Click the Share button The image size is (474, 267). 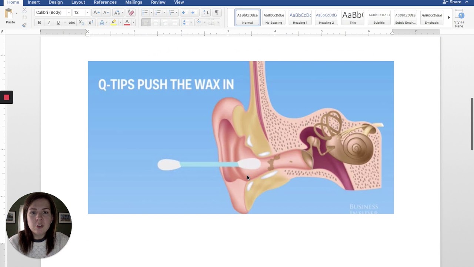pyautogui.click(x=452, y=2)
